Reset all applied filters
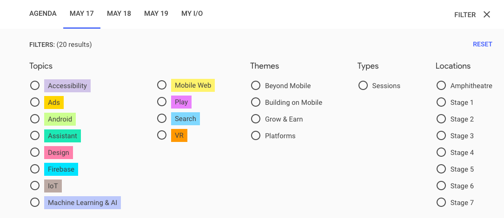The image size is (504, 218). 482,45
